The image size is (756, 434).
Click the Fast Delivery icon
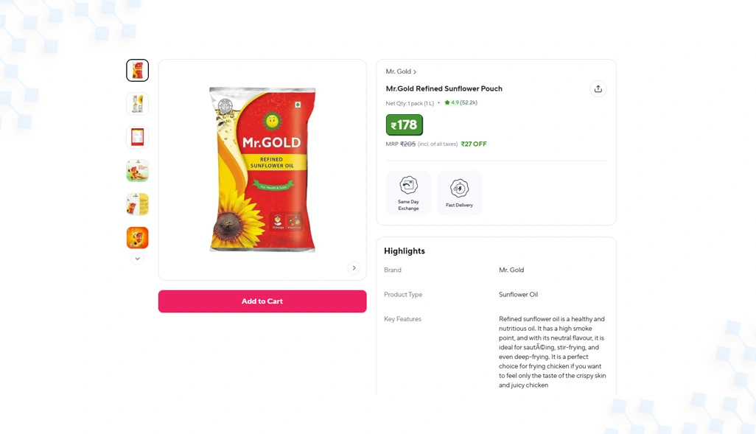pyautogui.click(x=459, y=188)
